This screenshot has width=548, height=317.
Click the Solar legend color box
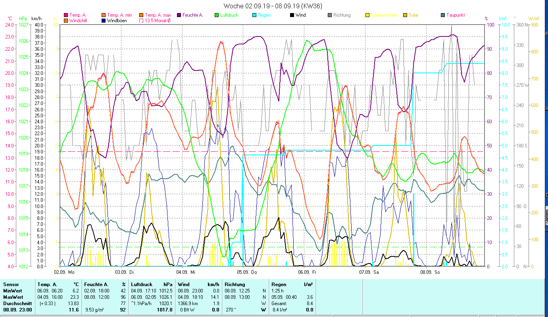[405, 15]
